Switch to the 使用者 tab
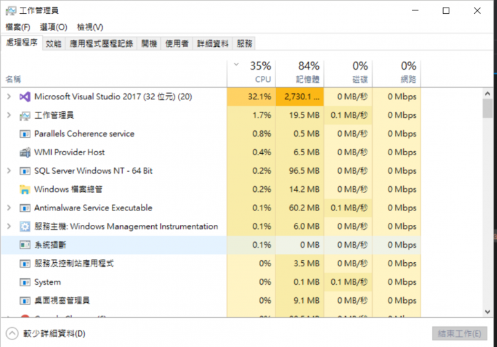Image resolution: width=497 pixels, height=347 pixels. (x=177, y=43)
